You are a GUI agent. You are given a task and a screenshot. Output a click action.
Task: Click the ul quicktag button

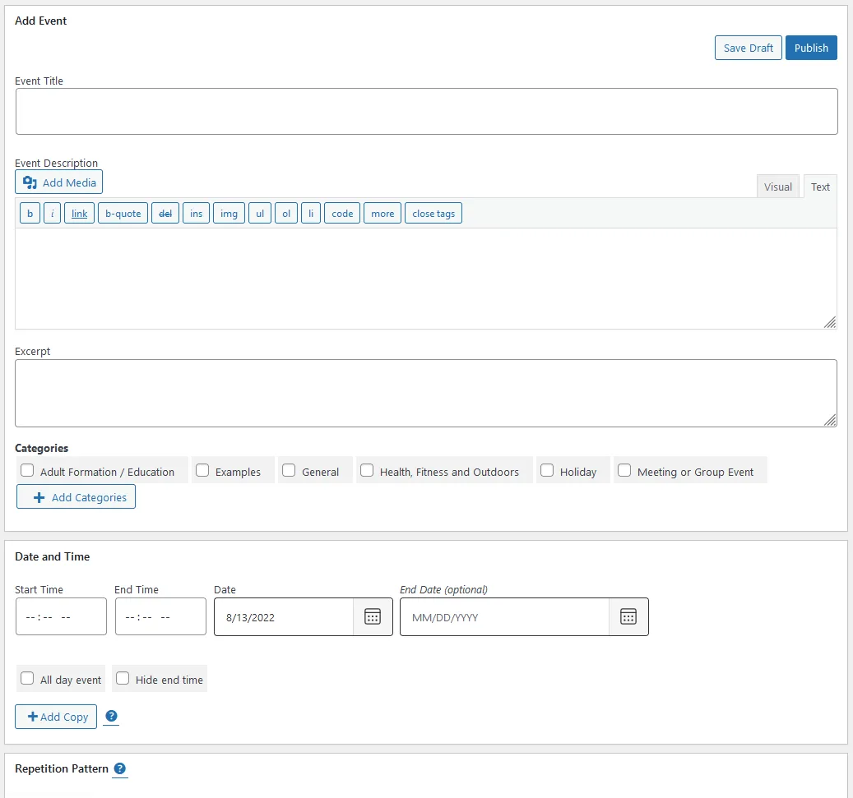(x=260, y=213)
